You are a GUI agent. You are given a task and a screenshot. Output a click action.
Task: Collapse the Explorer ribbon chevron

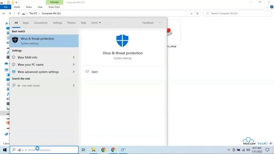(267, 7)
